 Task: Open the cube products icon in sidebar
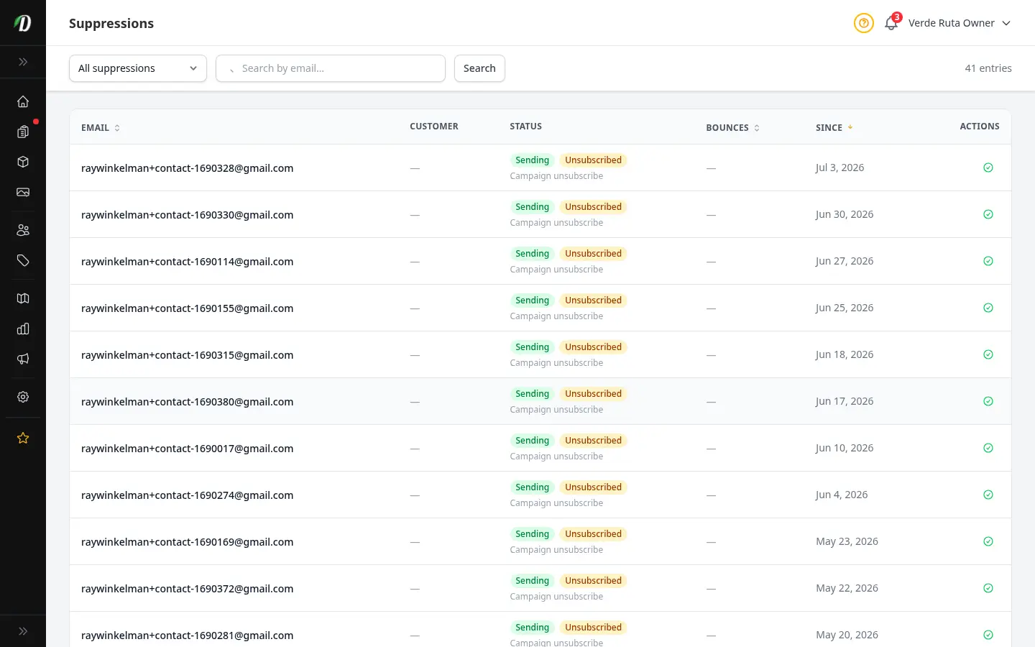coord(23,162)
